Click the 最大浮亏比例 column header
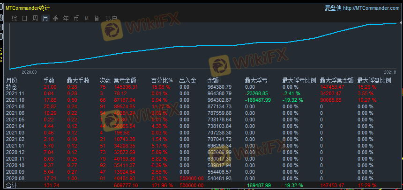Image resolution: width=403 pixels, height=190 pixels. tap(299, 80)
